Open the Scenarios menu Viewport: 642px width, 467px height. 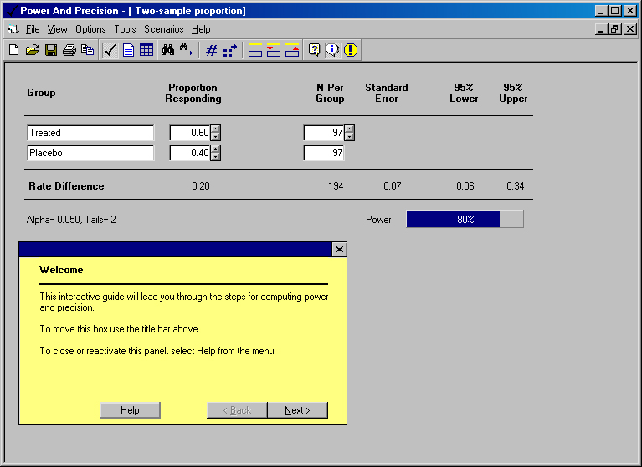click(x=164, y=29)
